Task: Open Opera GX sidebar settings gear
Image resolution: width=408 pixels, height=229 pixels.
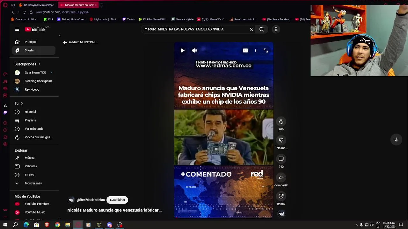Action: [5, 144]
